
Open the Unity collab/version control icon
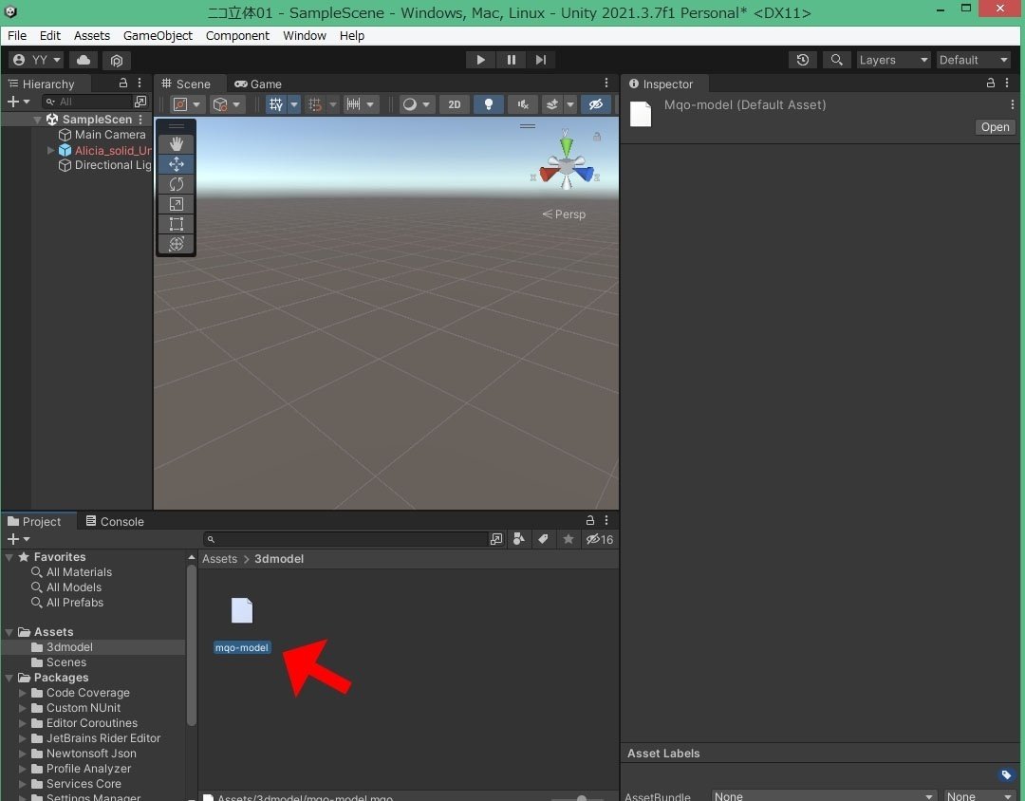tap(117, 60)
